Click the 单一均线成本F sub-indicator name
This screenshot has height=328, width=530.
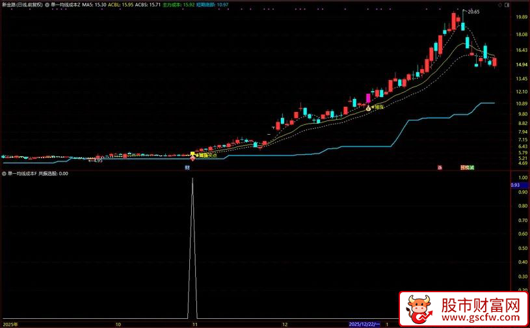click(22, 174)
